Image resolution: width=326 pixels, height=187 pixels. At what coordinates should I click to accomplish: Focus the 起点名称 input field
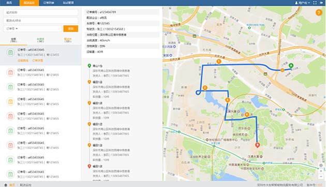41,12
